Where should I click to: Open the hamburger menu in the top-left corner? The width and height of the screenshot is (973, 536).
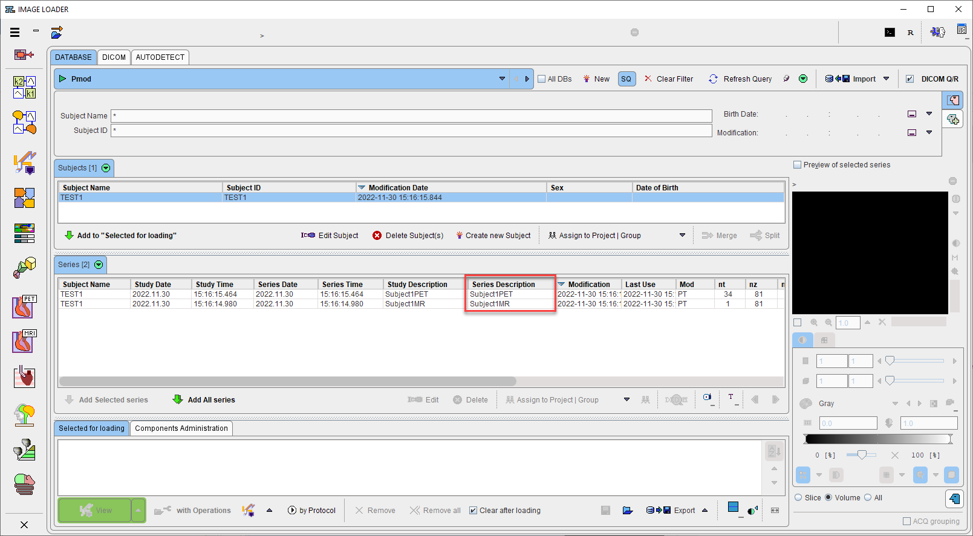(15, 33)
